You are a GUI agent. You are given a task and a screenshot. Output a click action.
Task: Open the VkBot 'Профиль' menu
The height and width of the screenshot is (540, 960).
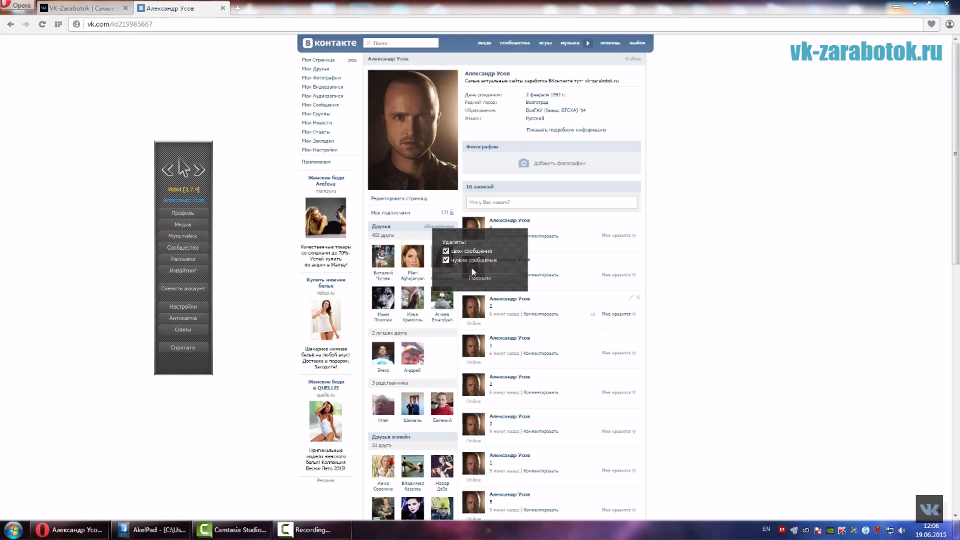click(183, 213)
